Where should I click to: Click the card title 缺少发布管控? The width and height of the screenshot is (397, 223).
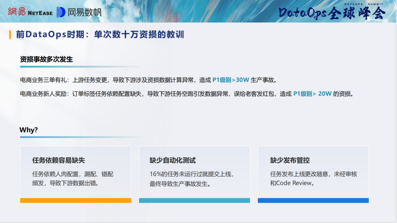tap(290, 160)
